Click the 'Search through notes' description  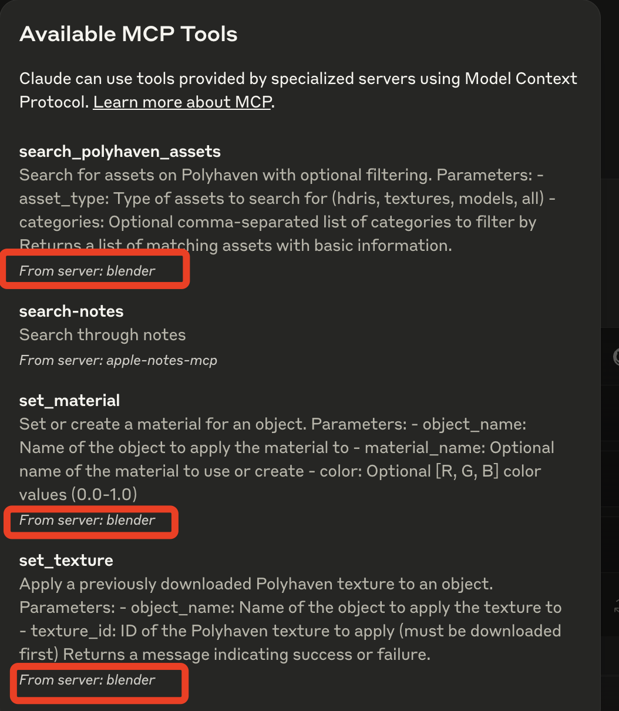click(102, 335)
